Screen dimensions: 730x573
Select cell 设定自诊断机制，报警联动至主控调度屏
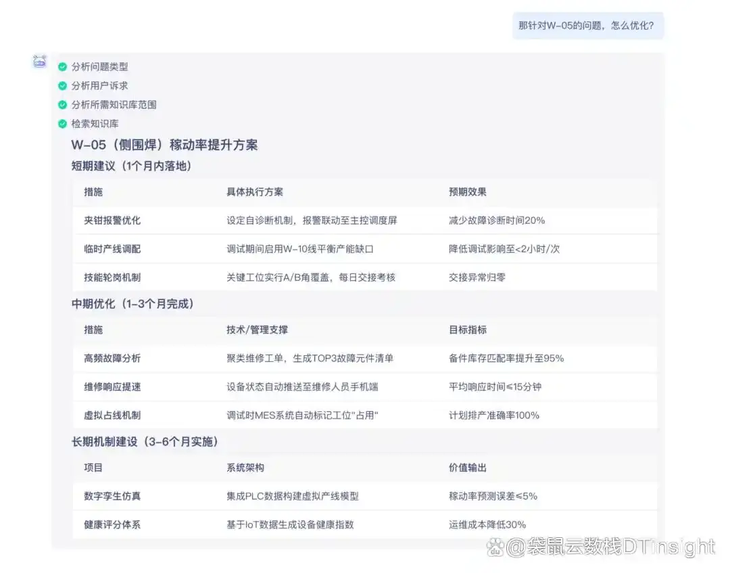tap(312, 221)
